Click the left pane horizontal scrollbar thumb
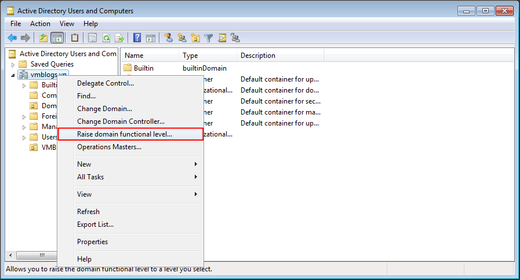The image size is (520, 280). [x=42, y=255]
